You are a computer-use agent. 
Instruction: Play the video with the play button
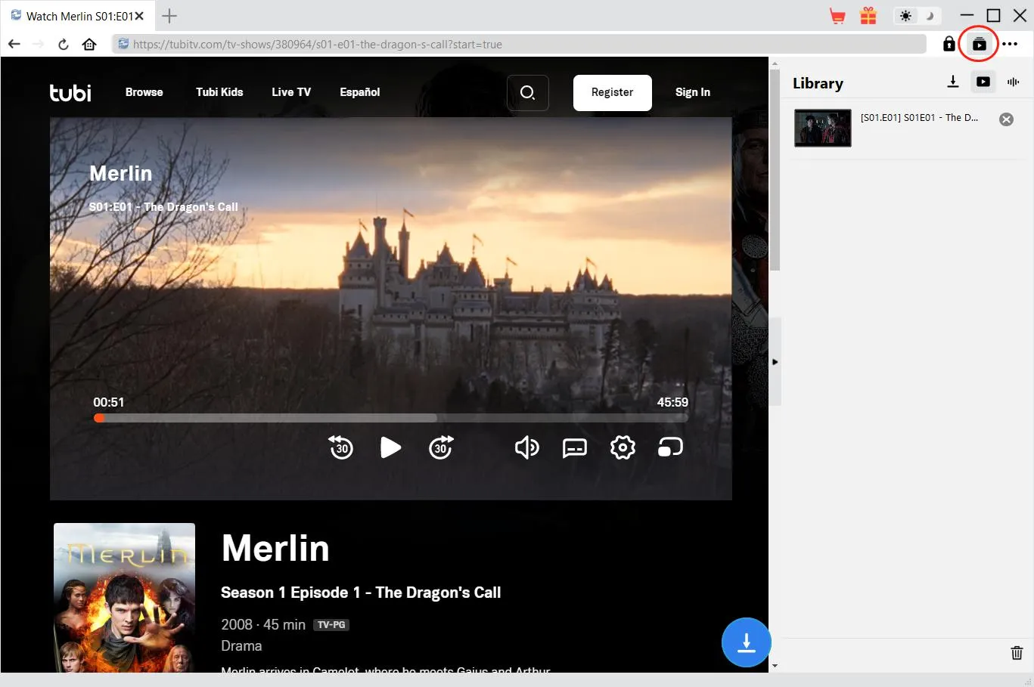[390, 447]
